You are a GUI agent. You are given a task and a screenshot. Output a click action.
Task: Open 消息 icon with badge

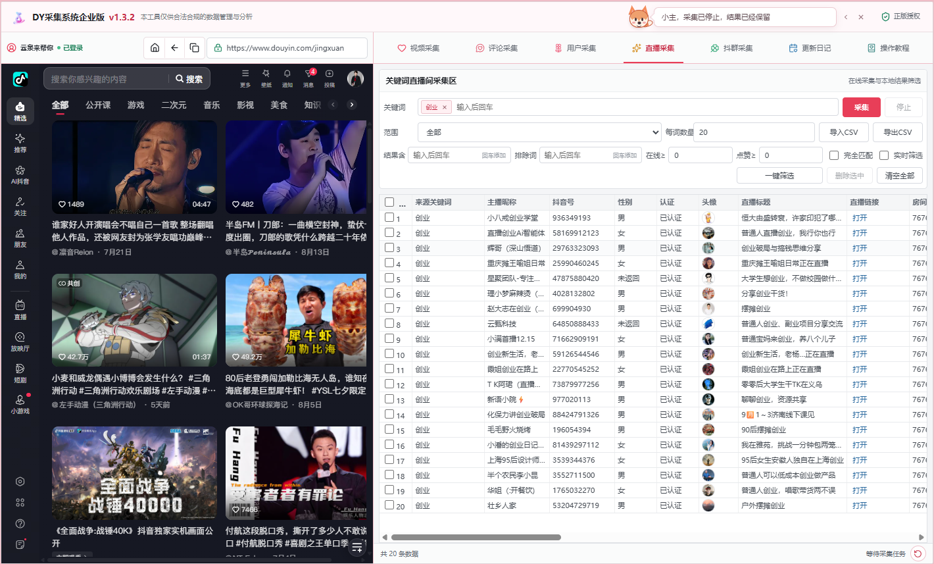click(x=308, y=78)
